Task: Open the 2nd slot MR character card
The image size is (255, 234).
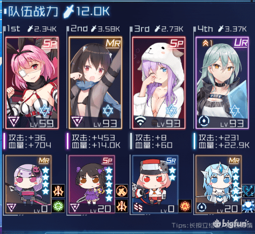Action: coord(95,83)
